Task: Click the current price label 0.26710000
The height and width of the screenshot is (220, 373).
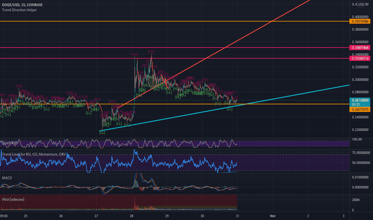Action: (x=360, y=100)
